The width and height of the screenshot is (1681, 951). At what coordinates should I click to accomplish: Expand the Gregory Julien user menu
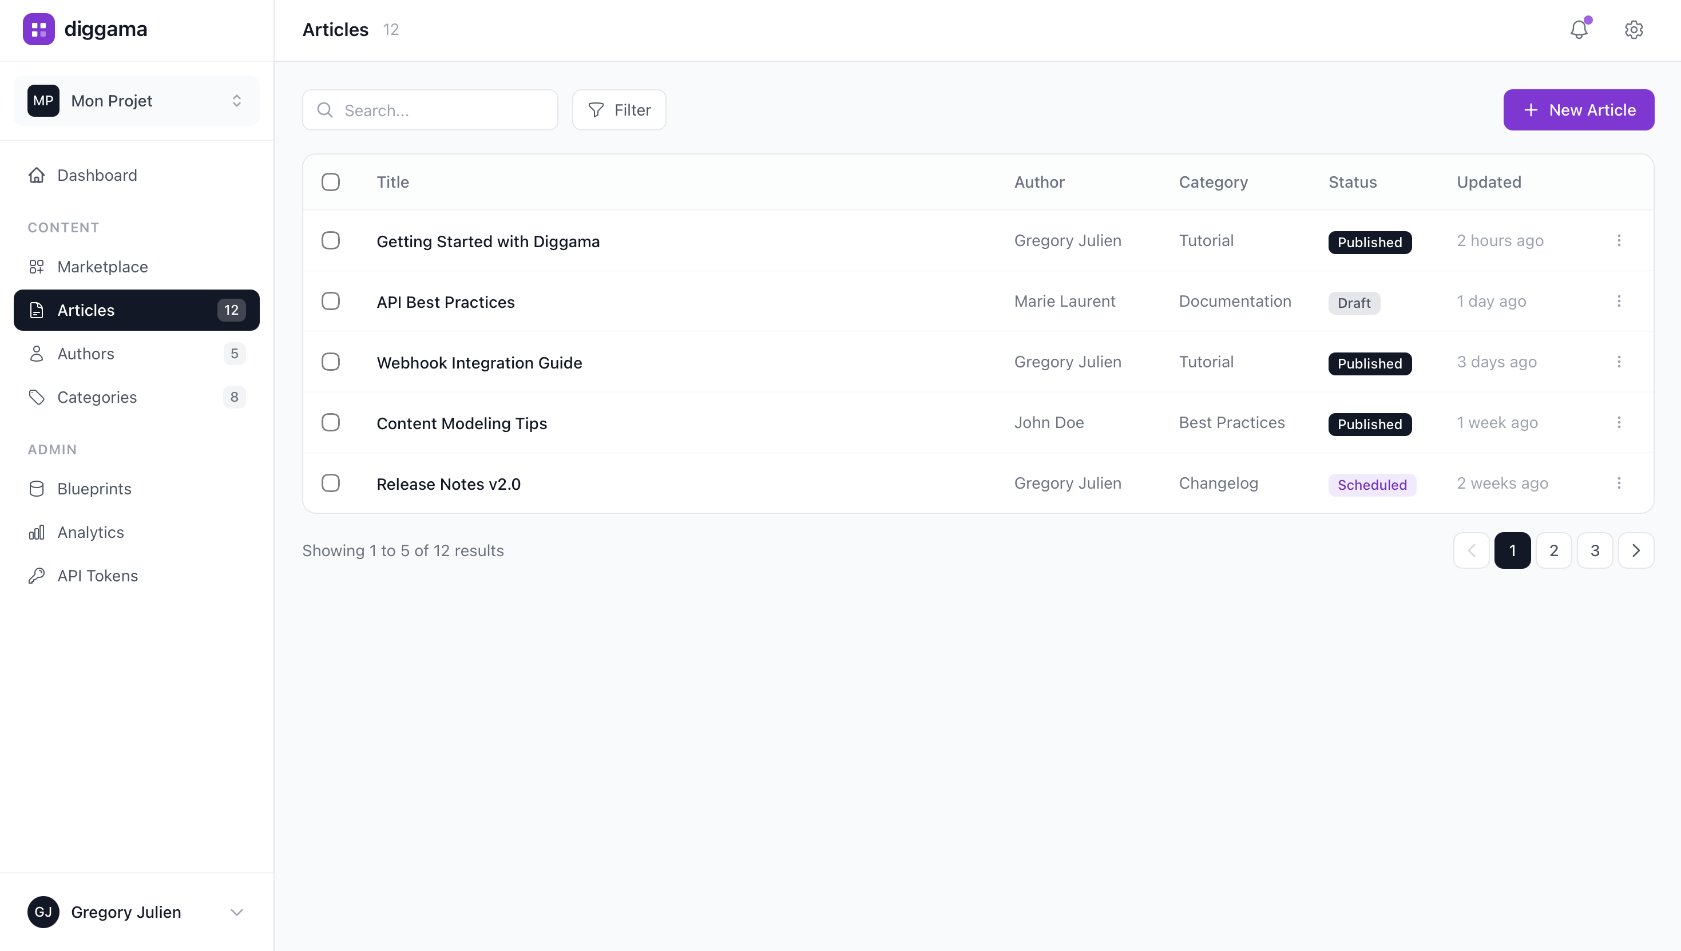click(x=136, y=912)
